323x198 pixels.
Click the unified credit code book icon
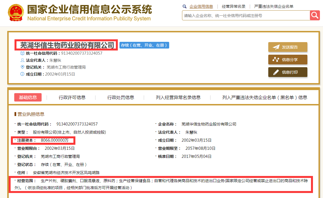22,53
